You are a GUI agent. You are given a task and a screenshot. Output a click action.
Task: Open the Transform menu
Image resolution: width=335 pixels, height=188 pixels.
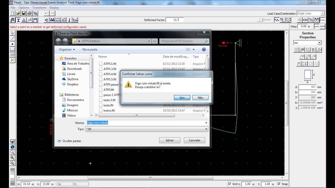[39, 8]
